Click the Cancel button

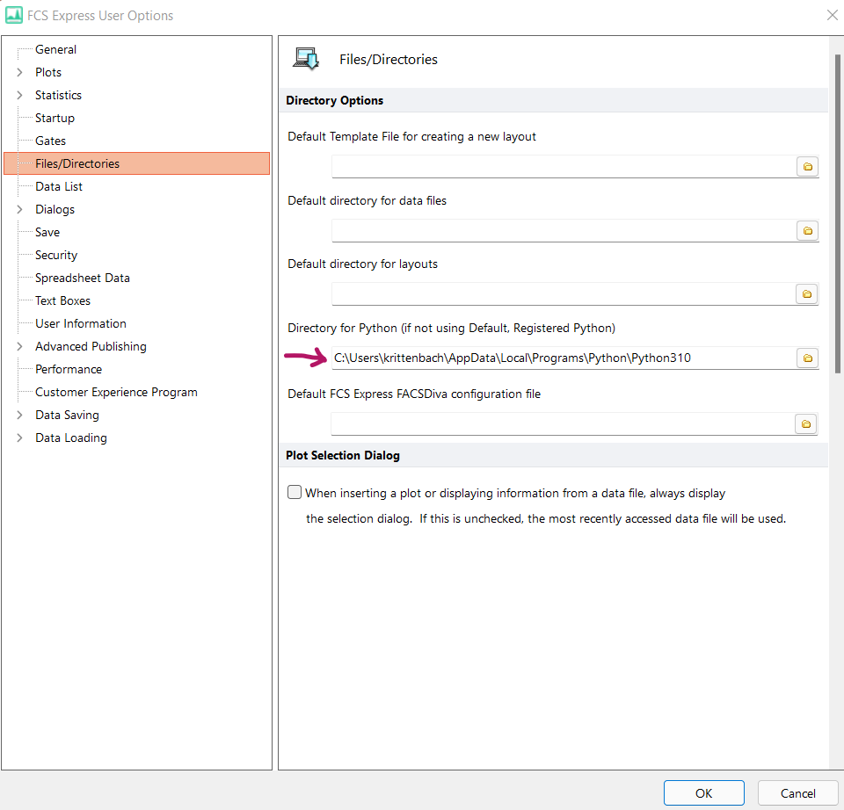coord(797,793)
